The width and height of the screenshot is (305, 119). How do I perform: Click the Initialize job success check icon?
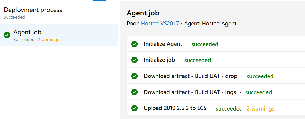134,60
